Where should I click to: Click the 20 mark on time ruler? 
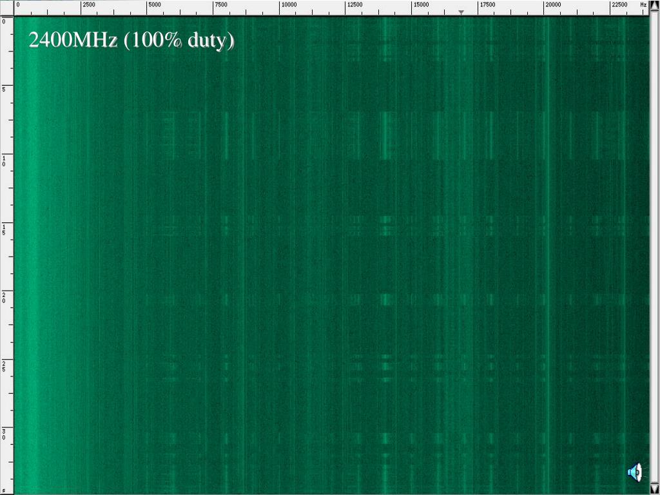[4, 298]
